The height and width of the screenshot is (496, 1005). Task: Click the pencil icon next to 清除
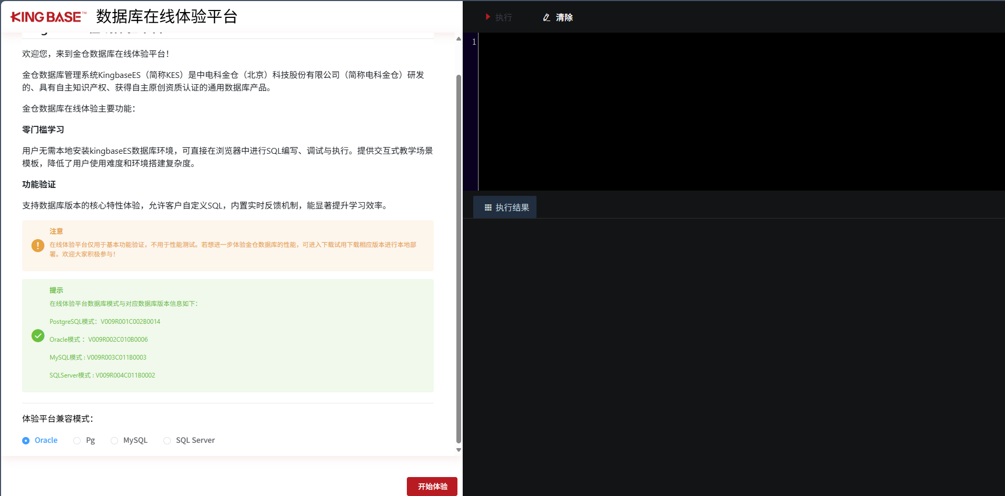(547, 17)
